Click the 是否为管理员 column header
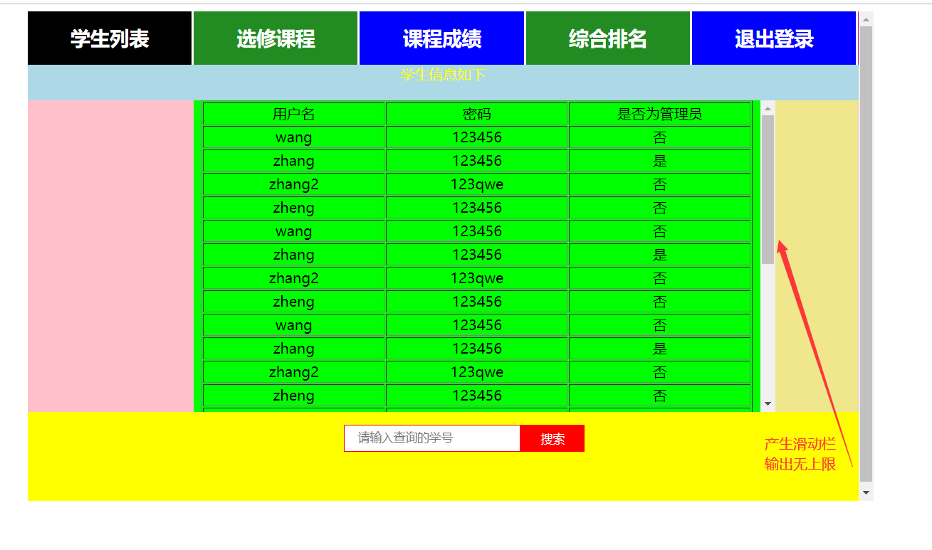932x550 pixels. click(659, 113)
